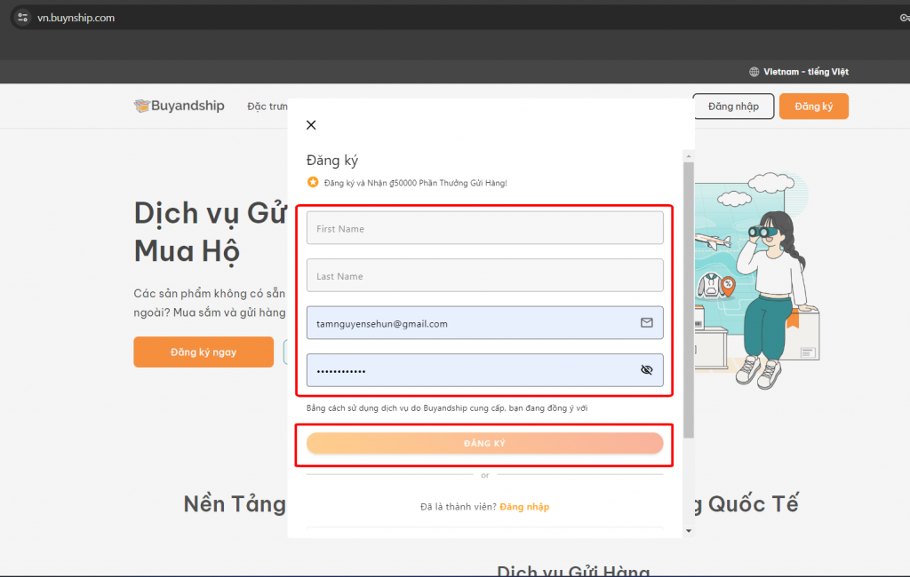Click scrollbar up arrow in dialog
The image size is (910, 577).
pos(689,156)
